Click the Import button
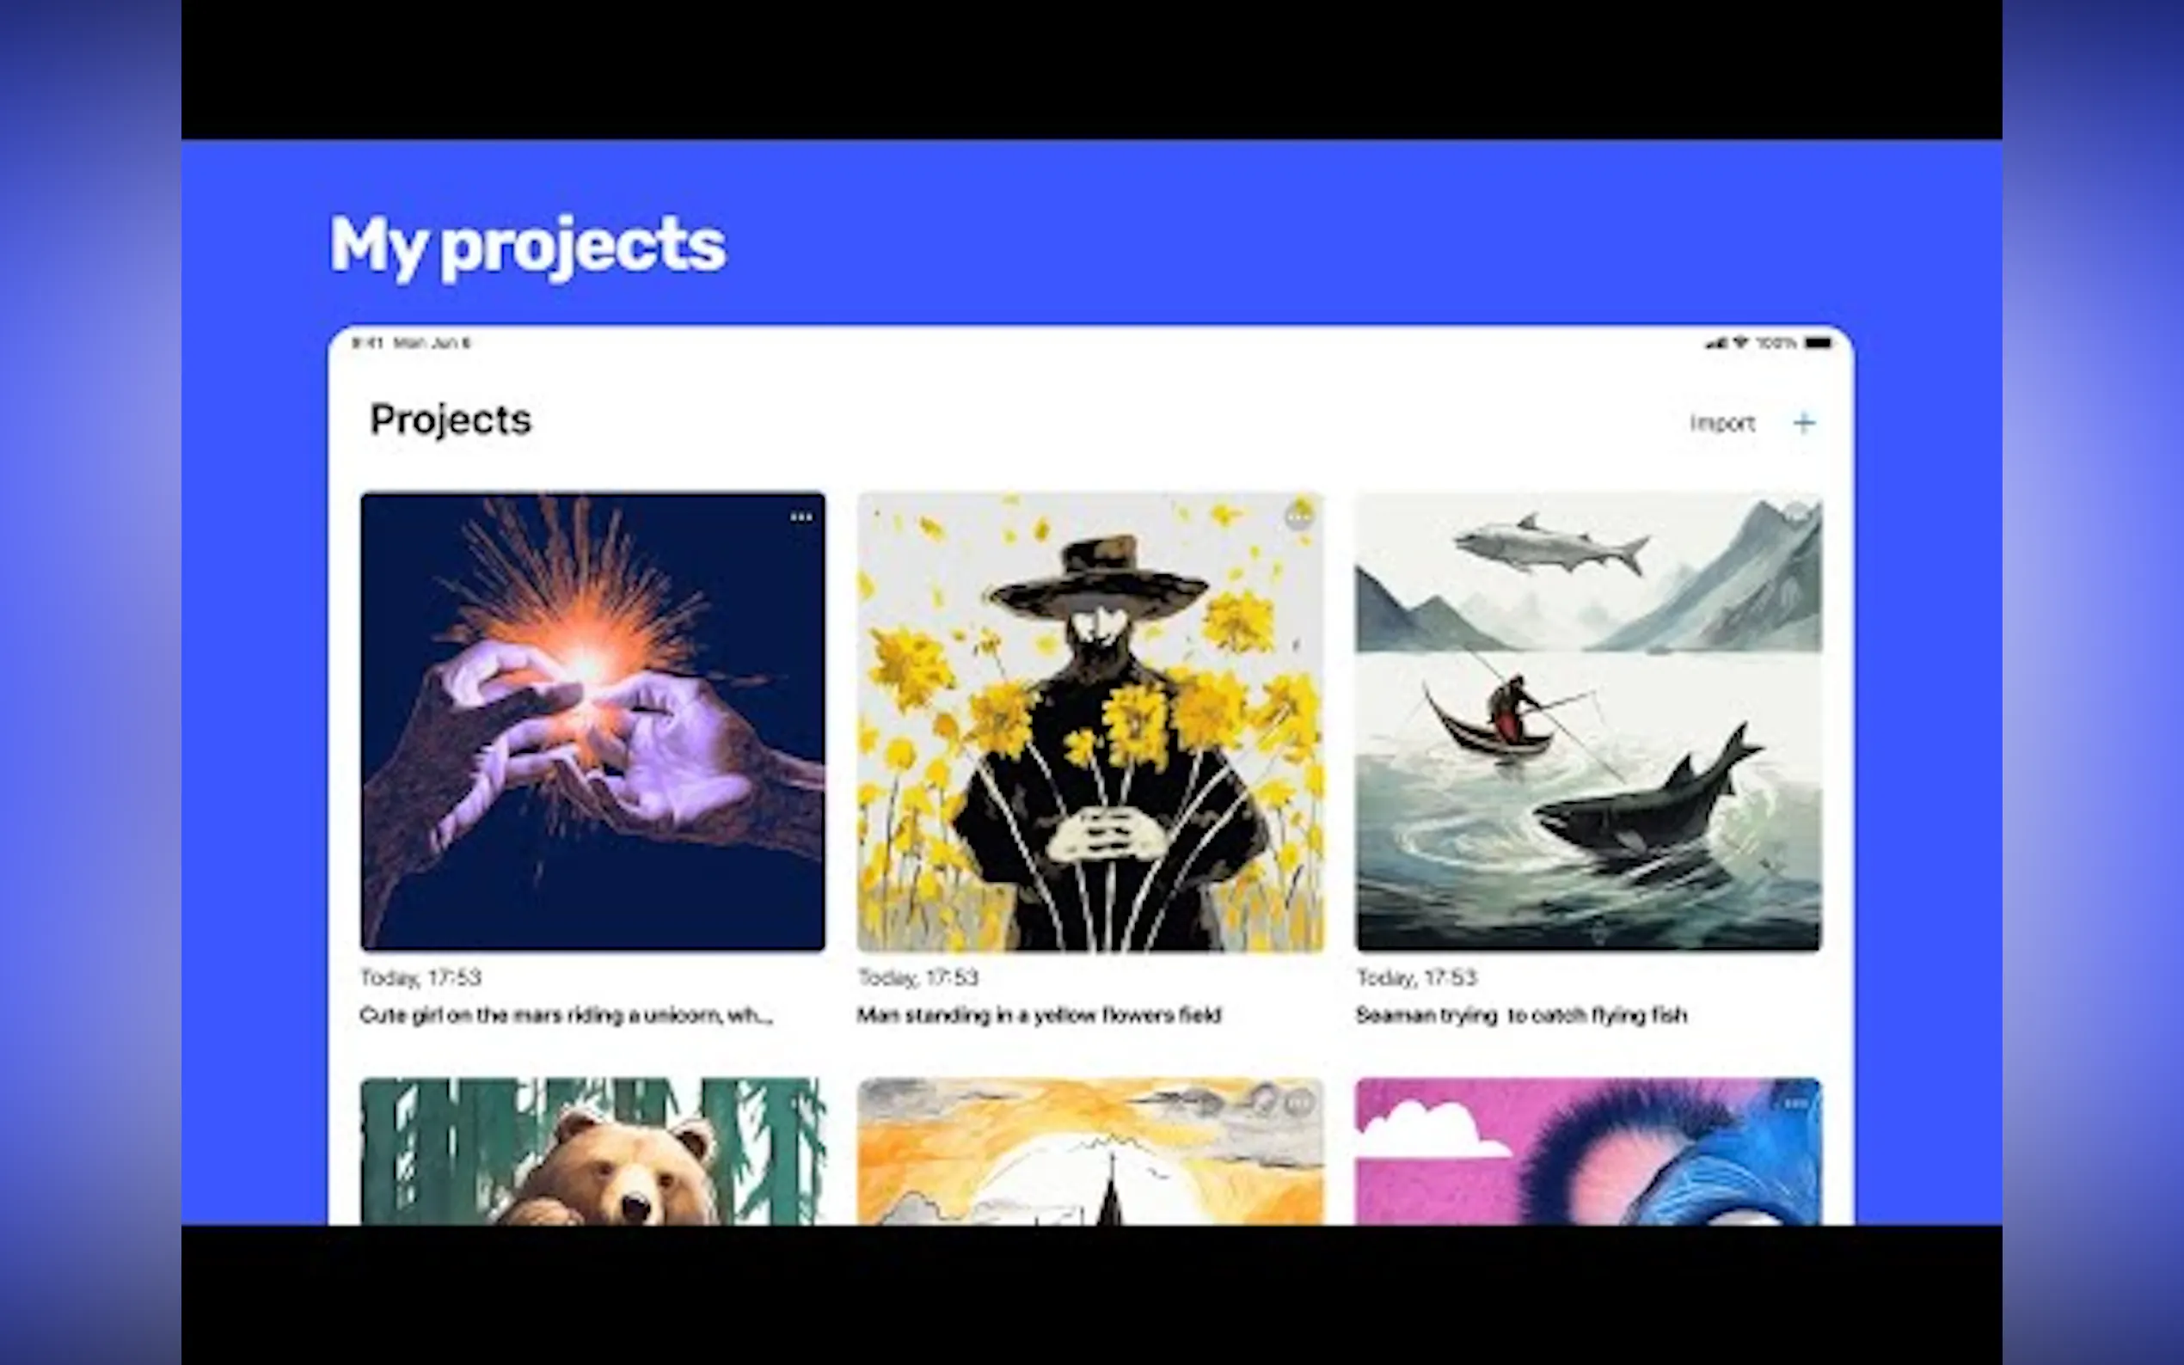This screenshot has width=2184, height=1365. [1722, 423]
